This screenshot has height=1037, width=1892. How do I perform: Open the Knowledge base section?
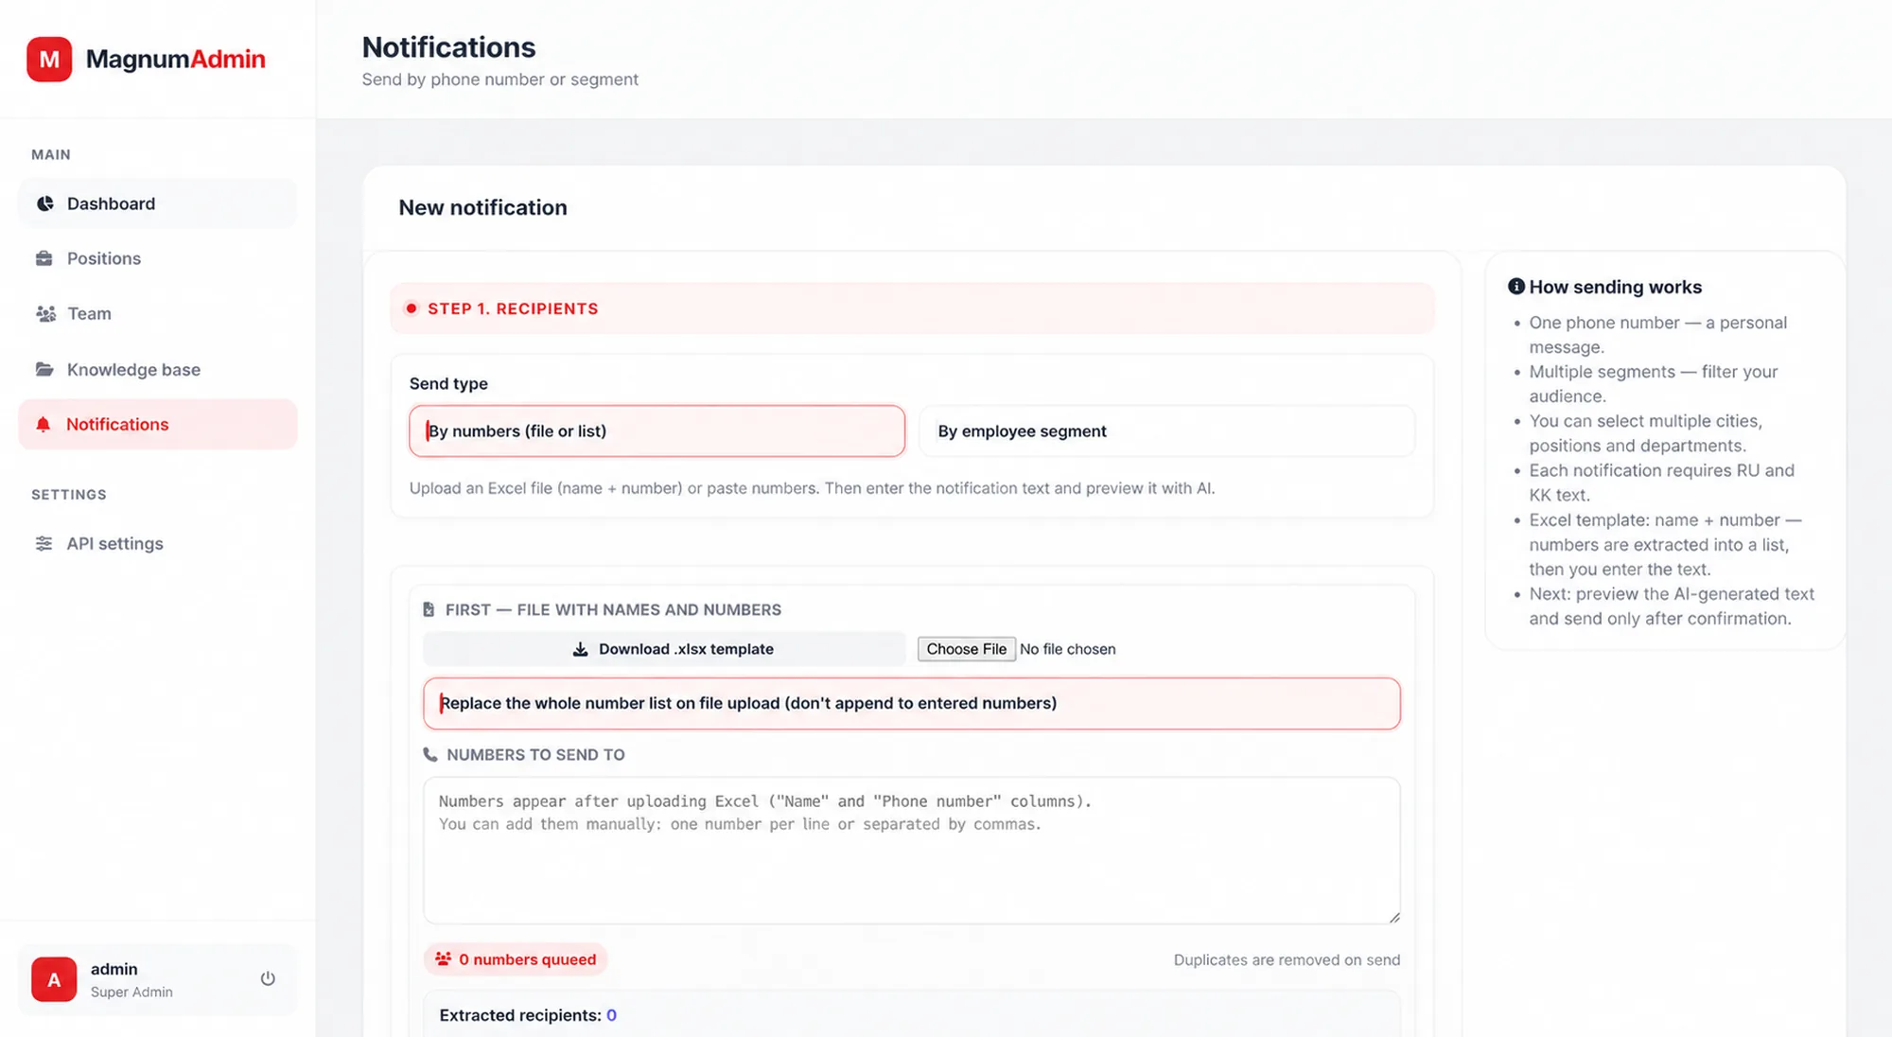157,369
